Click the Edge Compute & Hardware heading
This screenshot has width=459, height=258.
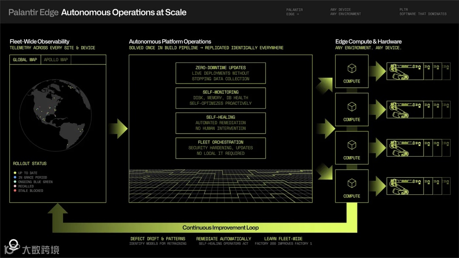368,42
